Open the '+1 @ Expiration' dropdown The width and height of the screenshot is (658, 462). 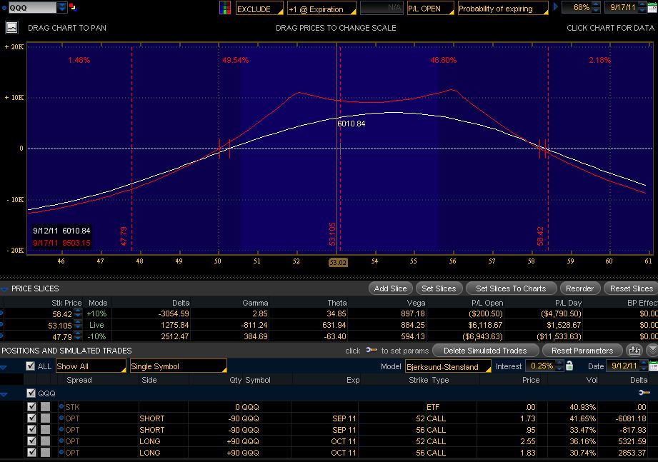tap(322, 9)
